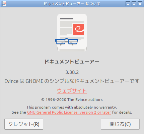144x134 pixels.
Task: Click the 'for details.' text after license link
Action: point(122,112)
